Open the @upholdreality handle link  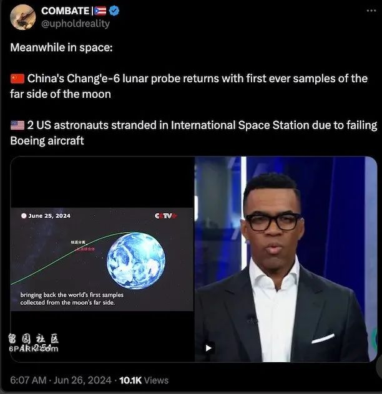(x=76, y=23)
